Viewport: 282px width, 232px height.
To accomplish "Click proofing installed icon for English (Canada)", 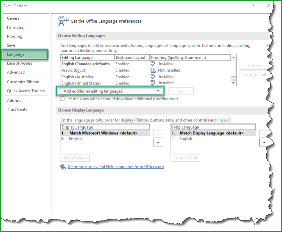I will coord(153,64).
